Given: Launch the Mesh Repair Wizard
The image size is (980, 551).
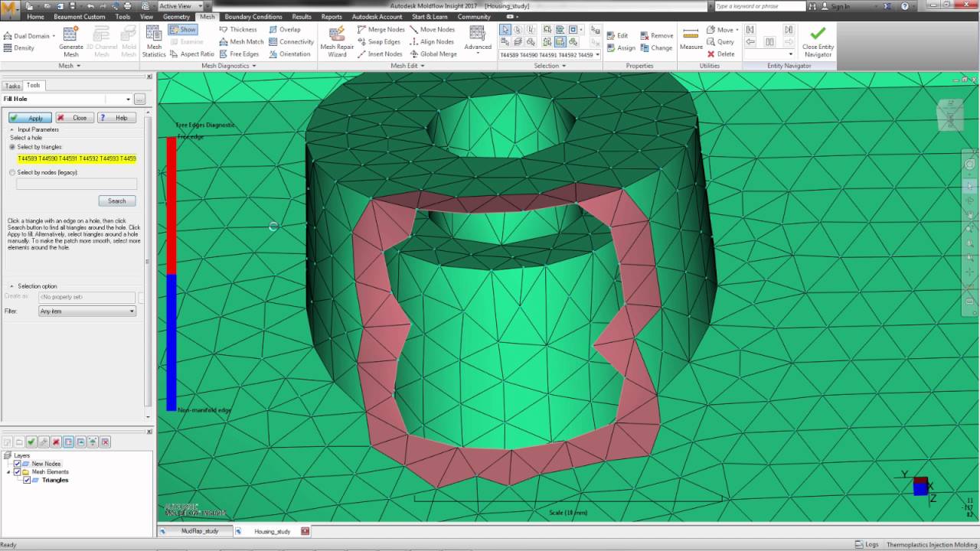Looking at the screenshot, I should (x=338, y=41).
